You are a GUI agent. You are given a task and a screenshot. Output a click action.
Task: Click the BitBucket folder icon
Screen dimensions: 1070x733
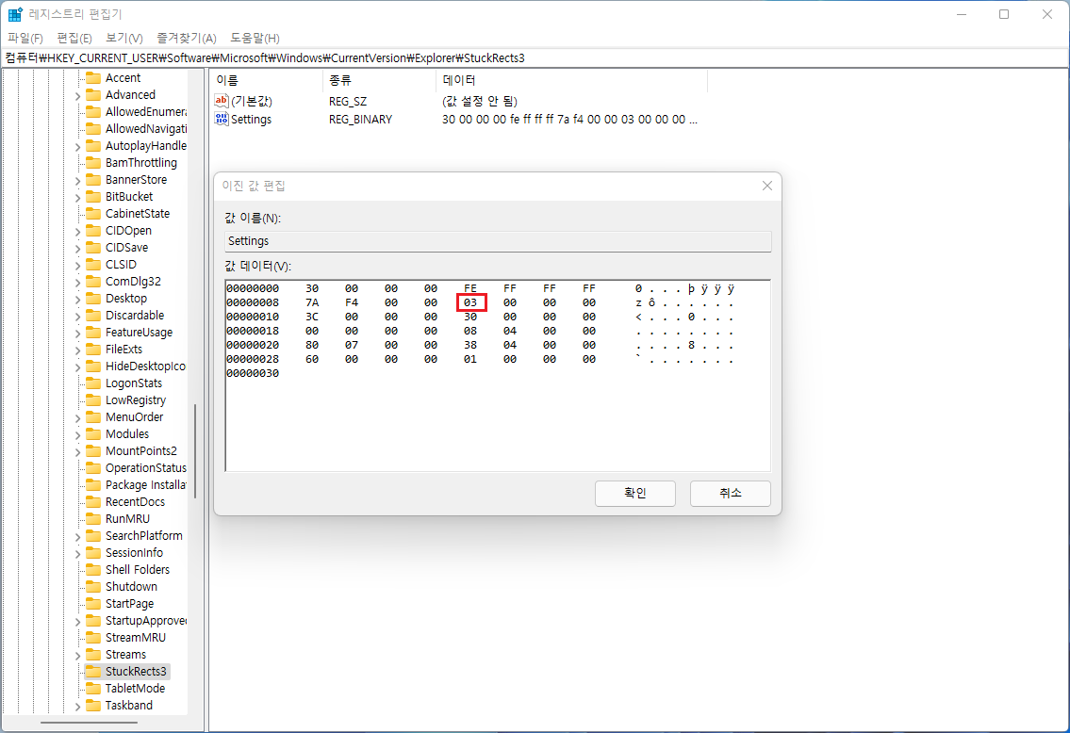(92, 196)
